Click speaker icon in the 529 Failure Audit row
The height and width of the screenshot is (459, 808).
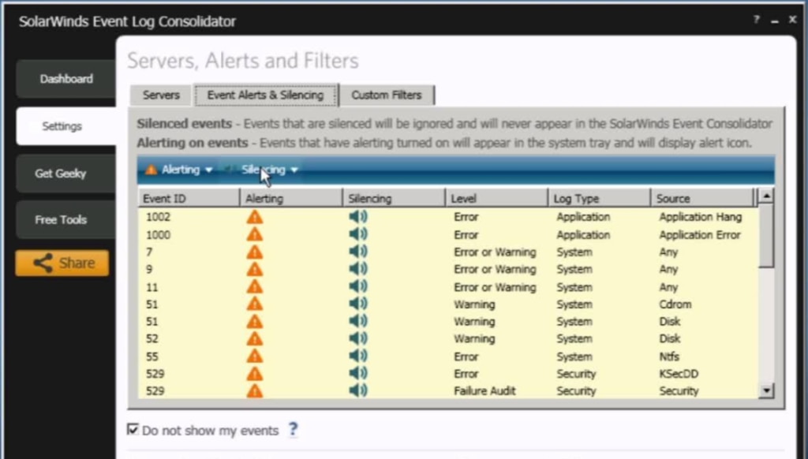[358, 390]
